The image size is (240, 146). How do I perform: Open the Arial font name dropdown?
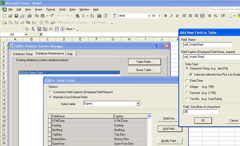(x=149, y=16)
